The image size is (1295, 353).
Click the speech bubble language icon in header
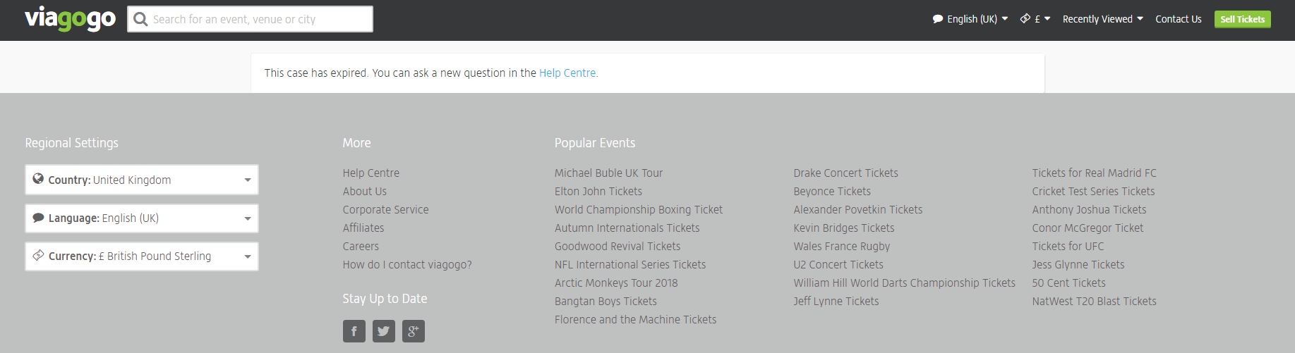[938, 19]
